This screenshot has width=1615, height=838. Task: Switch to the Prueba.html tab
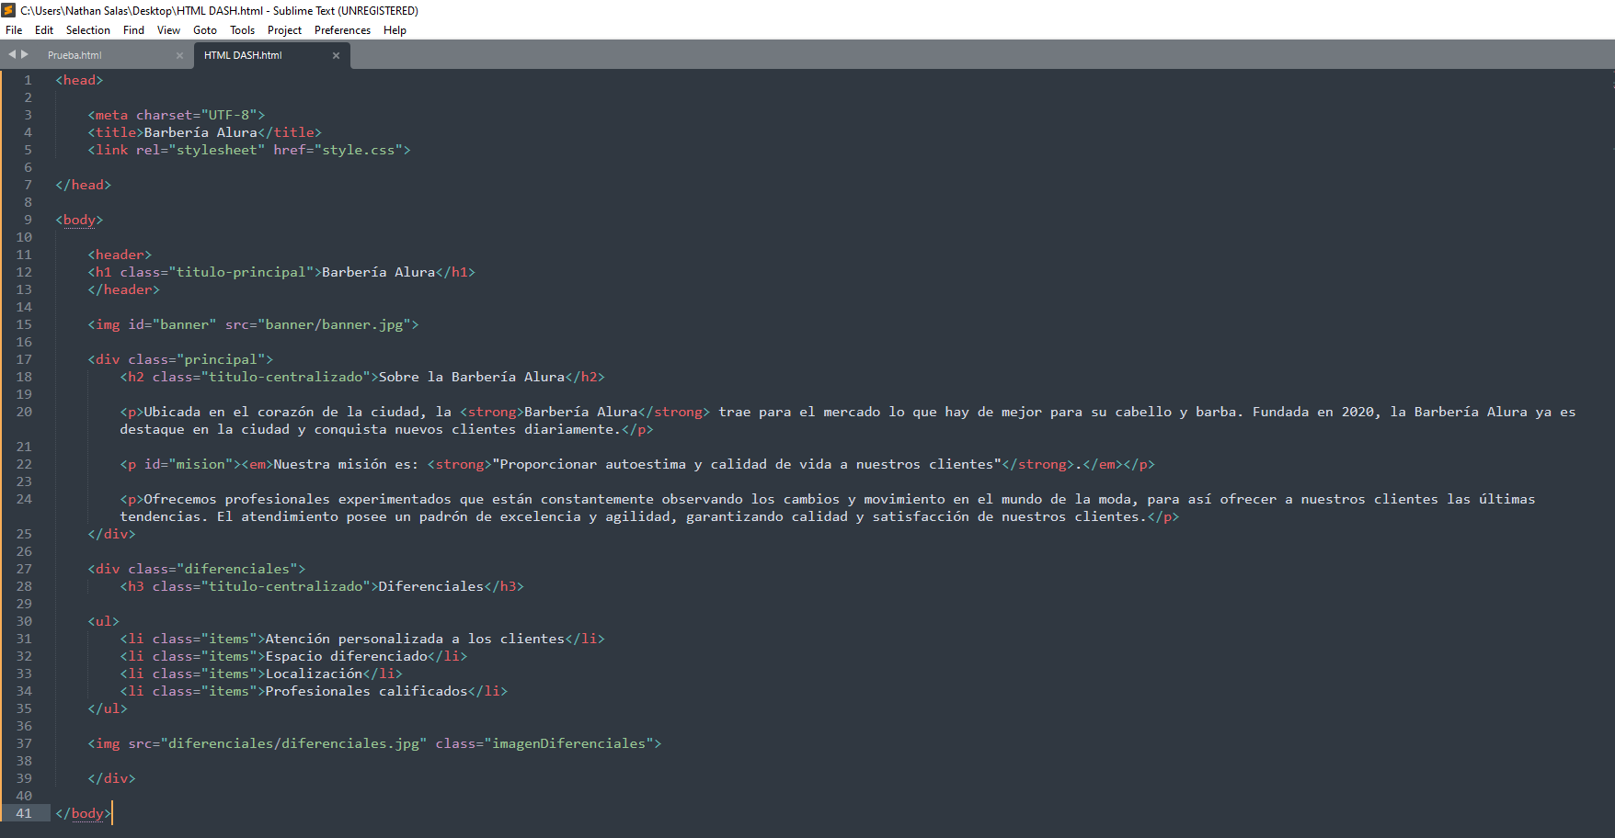tap(74, 55)
